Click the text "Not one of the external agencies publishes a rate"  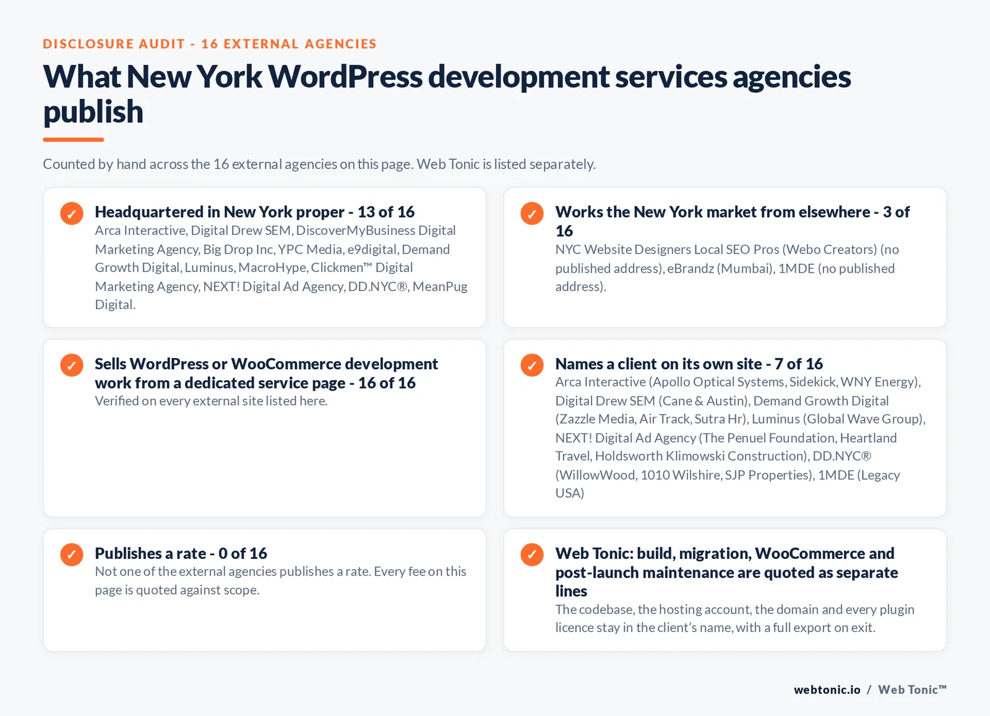pyautogui.click(x=280, y=580)
